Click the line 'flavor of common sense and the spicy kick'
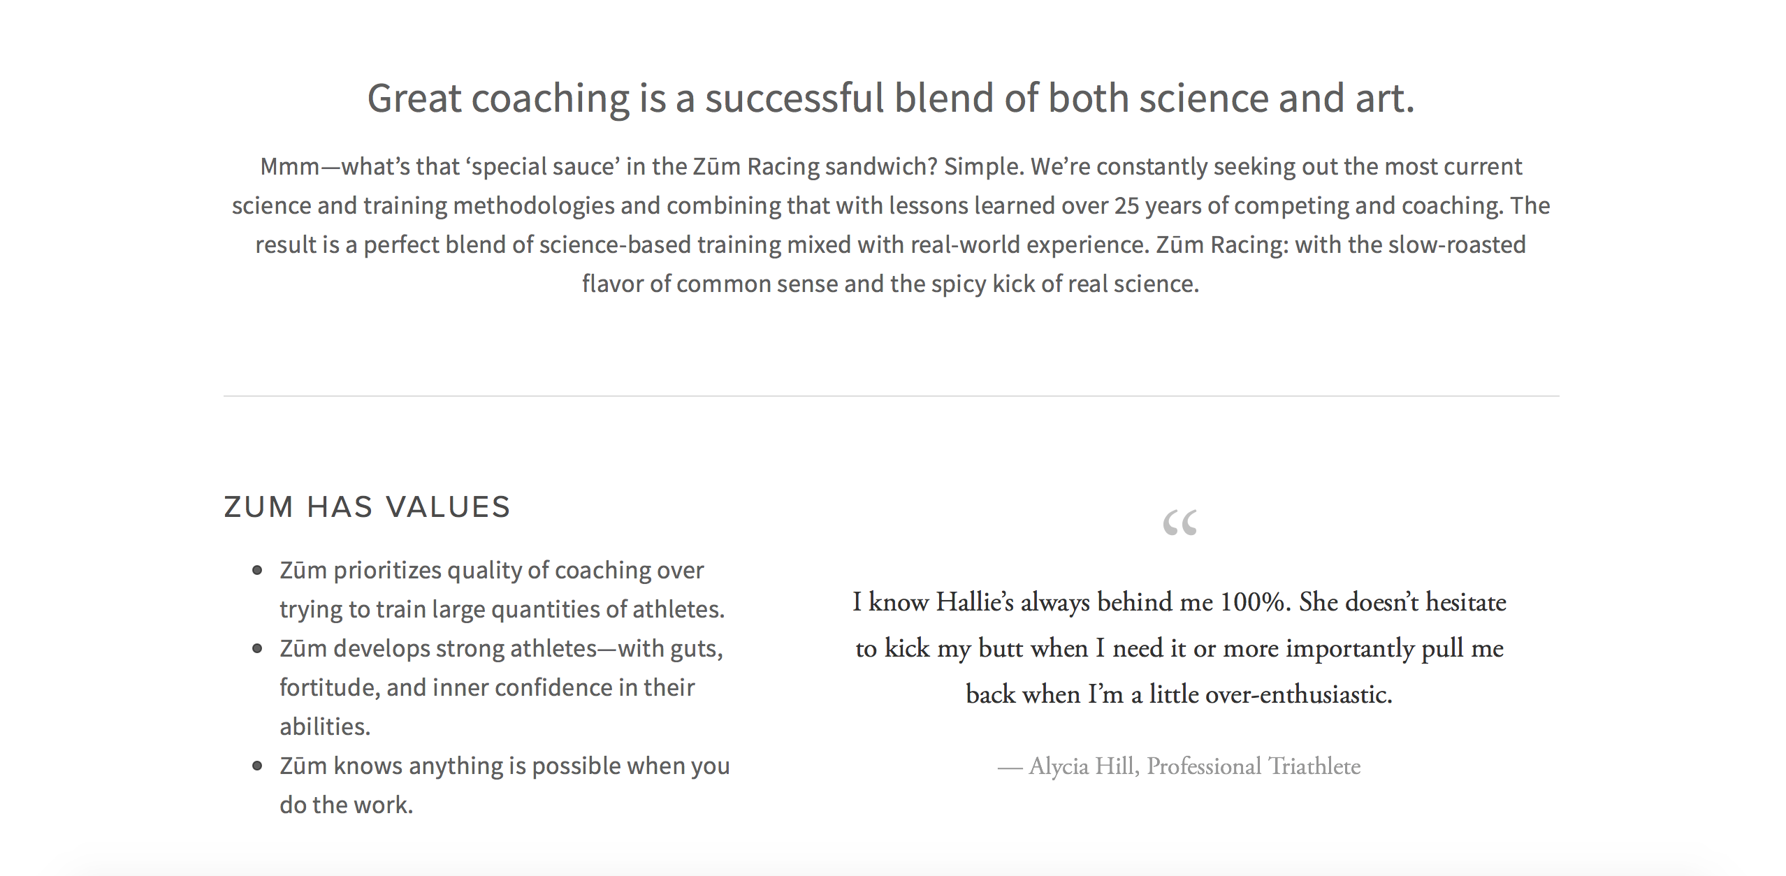 coord(891,284)
